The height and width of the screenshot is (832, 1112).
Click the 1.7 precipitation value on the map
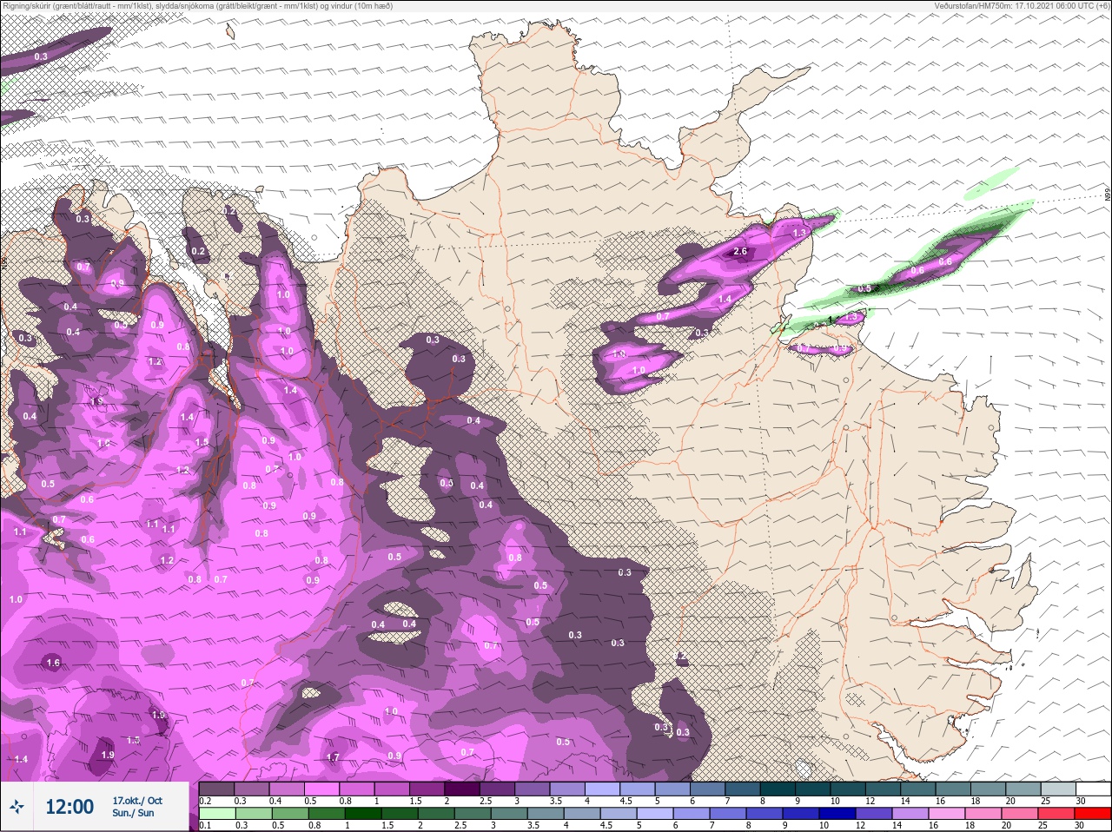point(333,757)
